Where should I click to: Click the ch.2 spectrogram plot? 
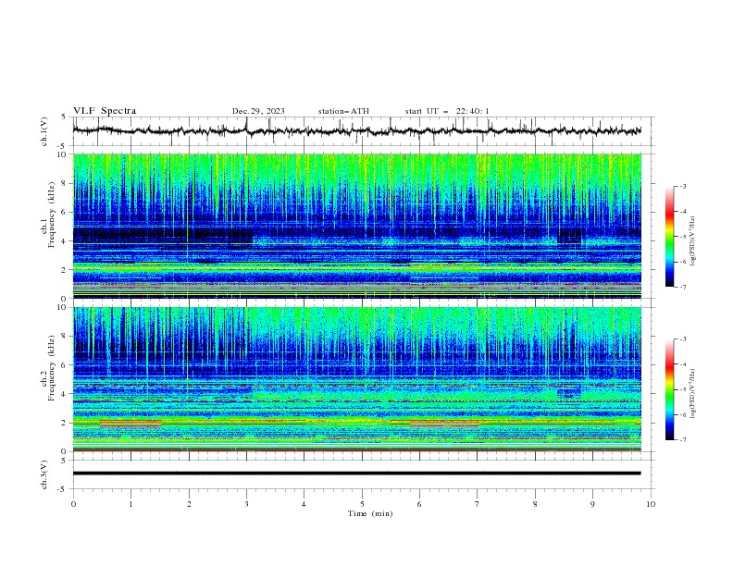tap(356, 379)
